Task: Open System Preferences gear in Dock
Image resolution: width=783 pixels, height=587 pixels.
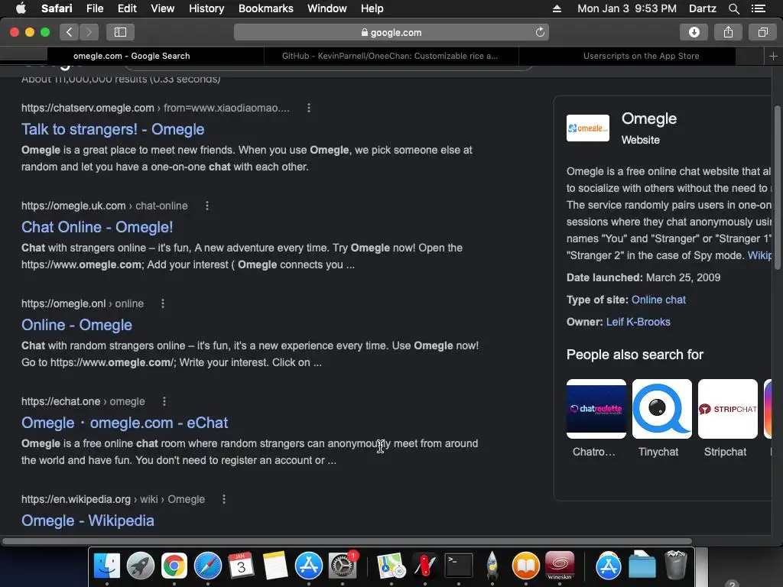Action: (x=343, y=566)
